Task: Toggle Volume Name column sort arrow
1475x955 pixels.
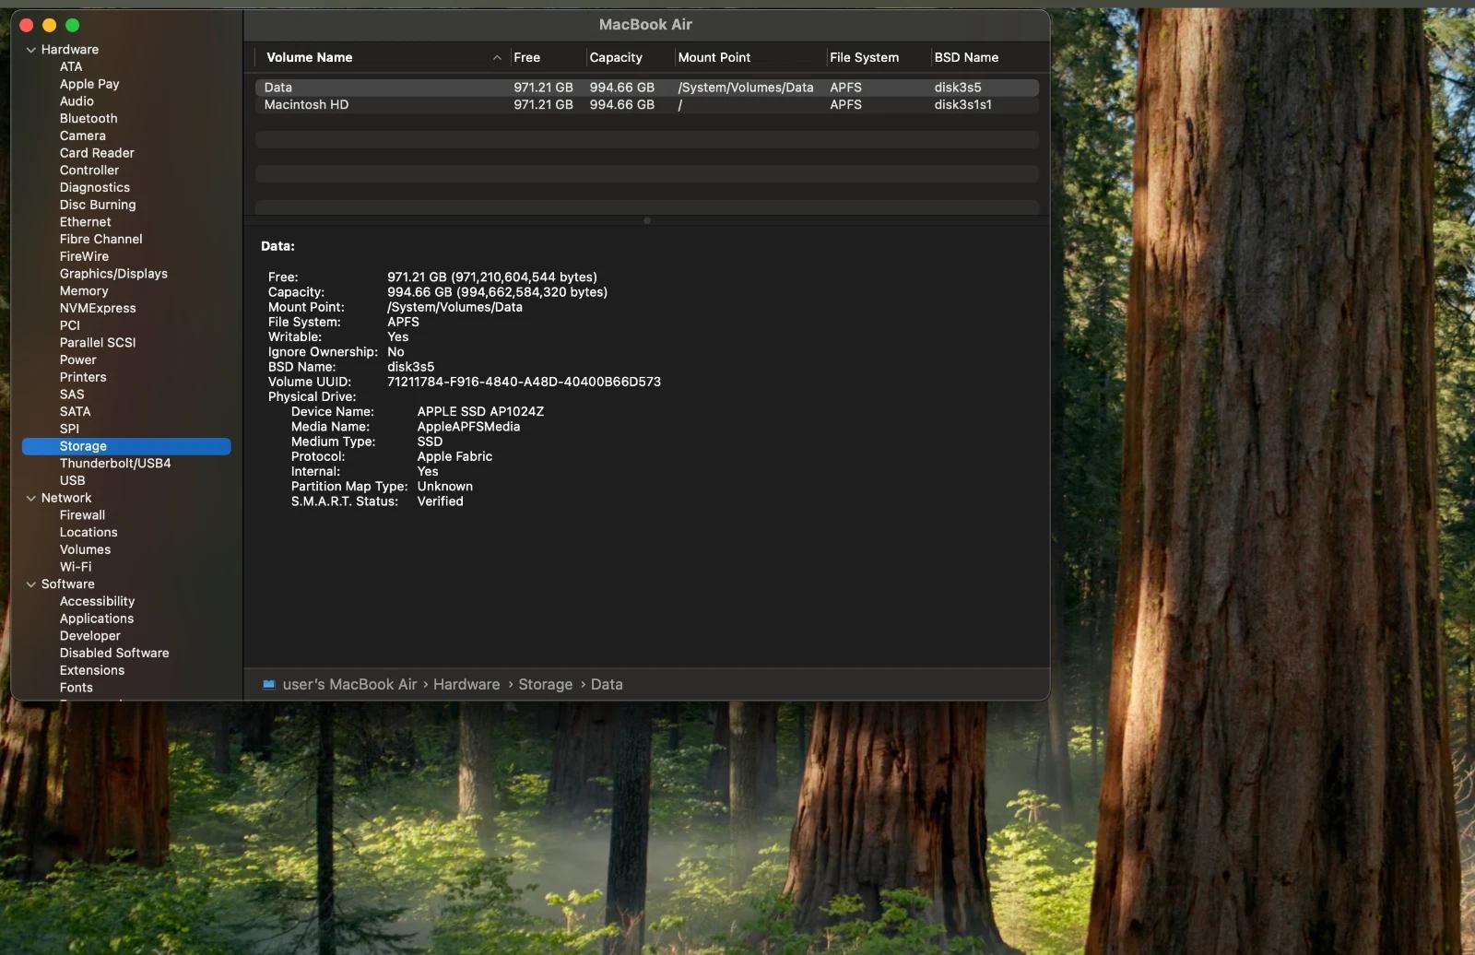Action: click(x=497, y=57)
